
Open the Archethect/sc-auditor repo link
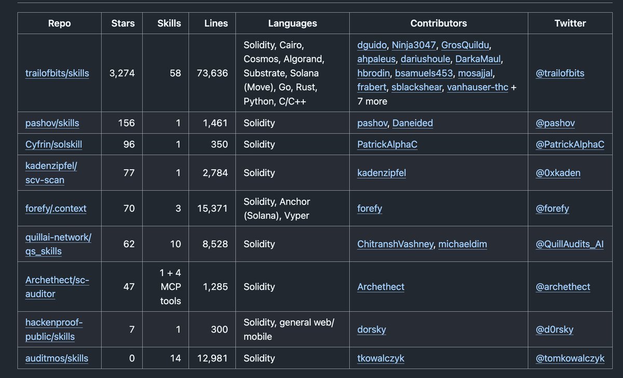point(58,287)
